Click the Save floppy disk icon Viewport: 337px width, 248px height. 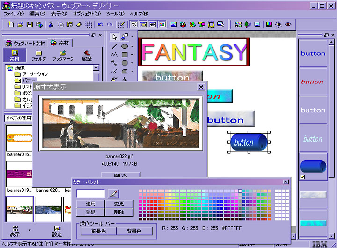point(29,24)
